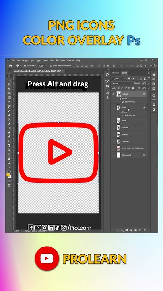Viewport: 163px width, 291px height.
Task: Open the Fill dropdown arrow
Action: pos(148,88)
